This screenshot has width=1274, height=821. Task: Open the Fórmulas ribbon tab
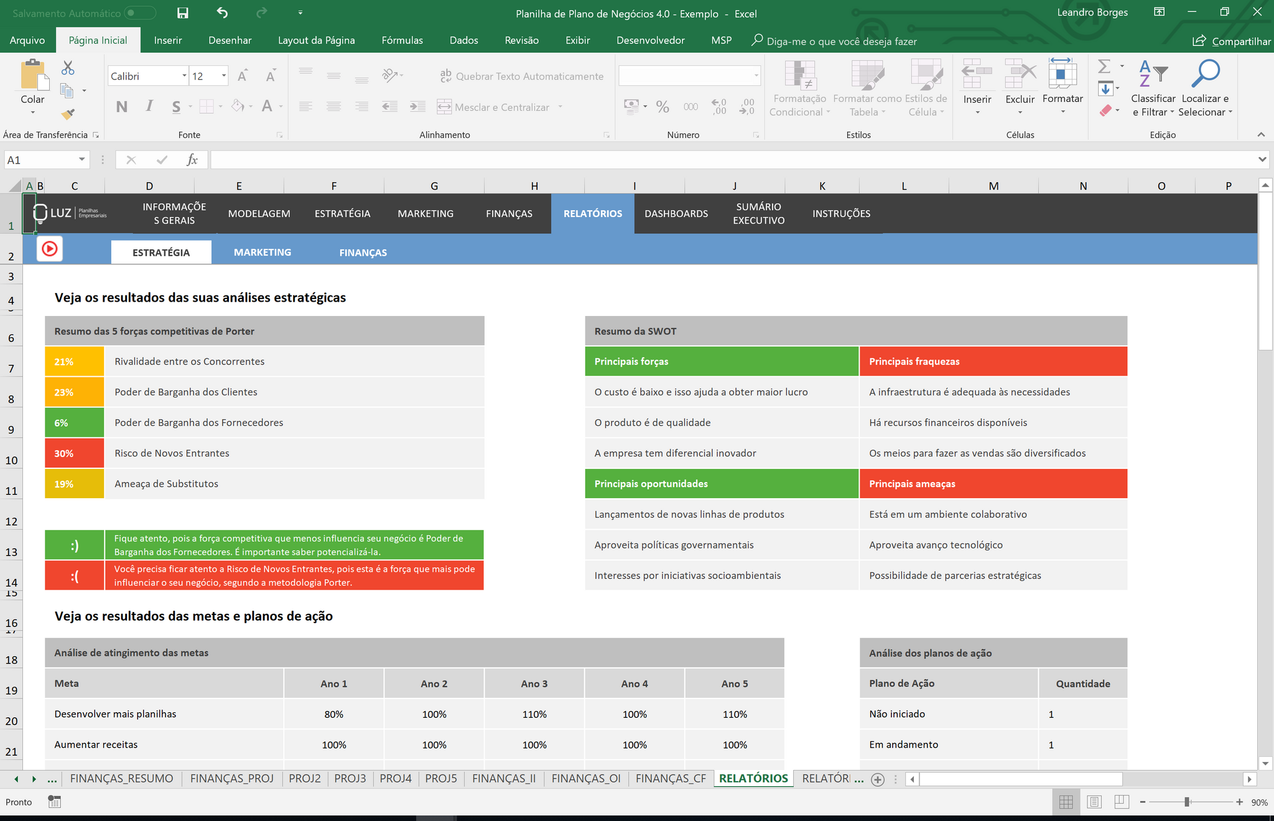pyautogui.click(x=402, y=40)
